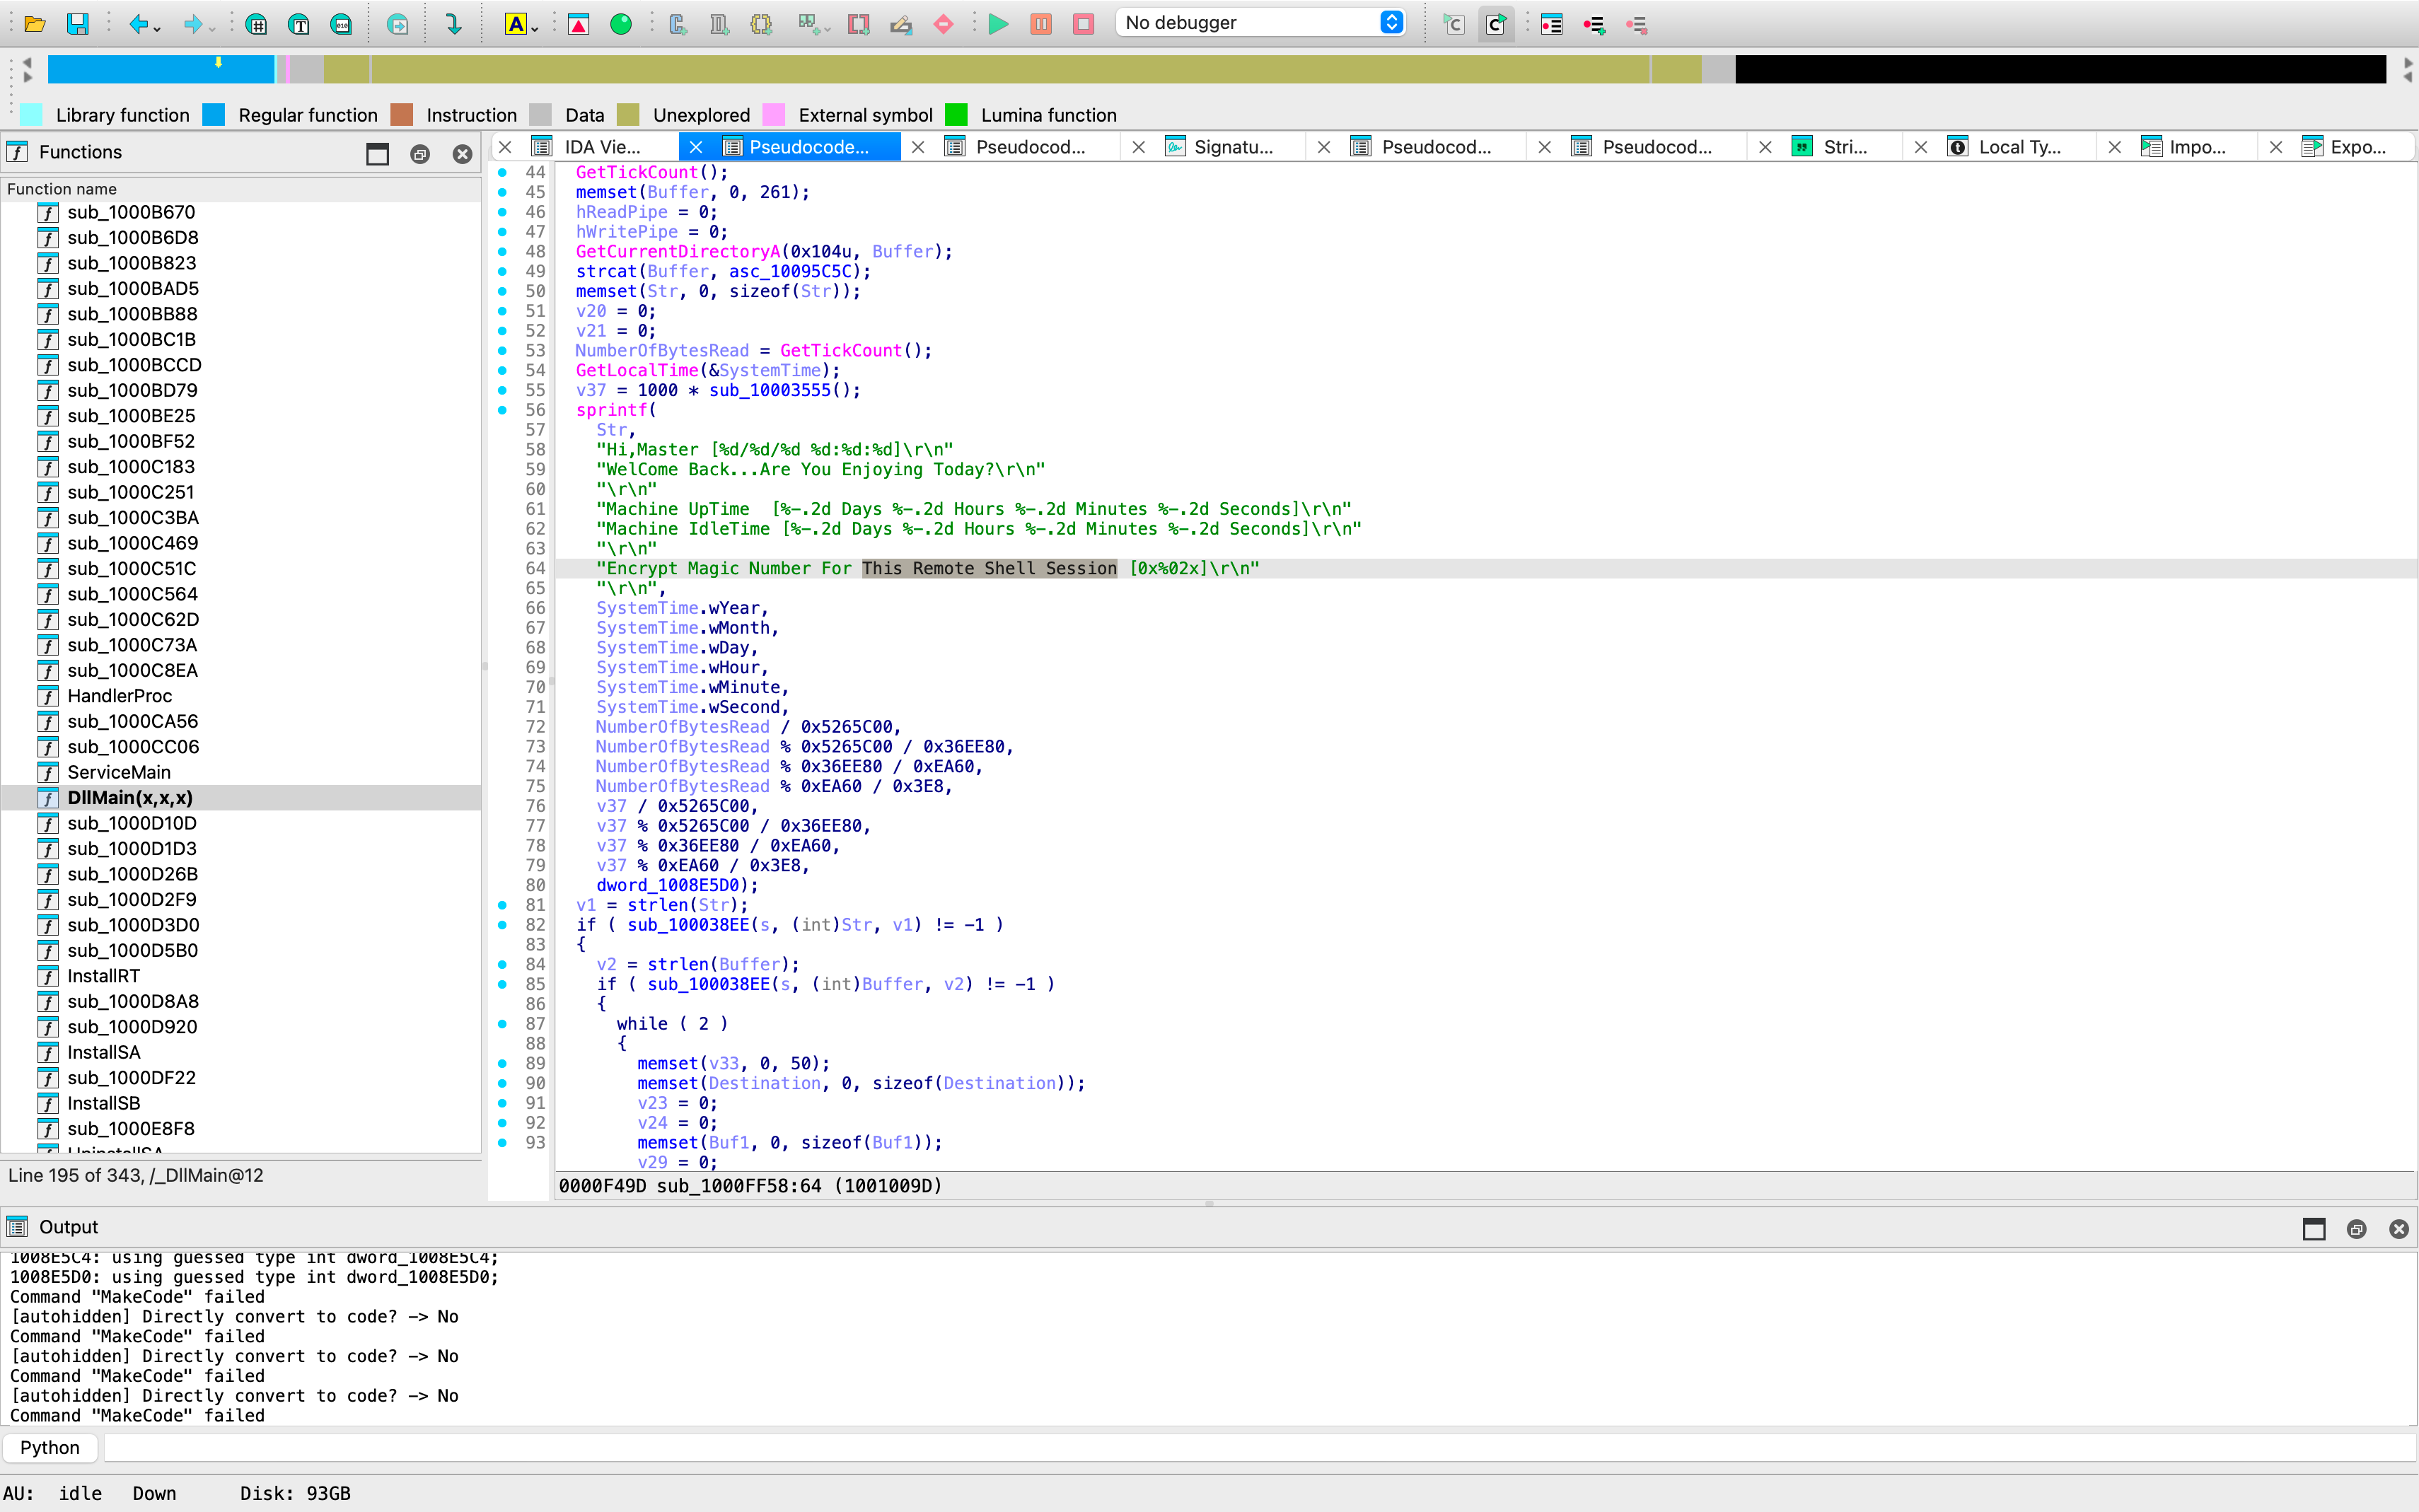2419x1512 pixels.
Task: Save the database with floppy icon
Action: click(x=77, y=24)
